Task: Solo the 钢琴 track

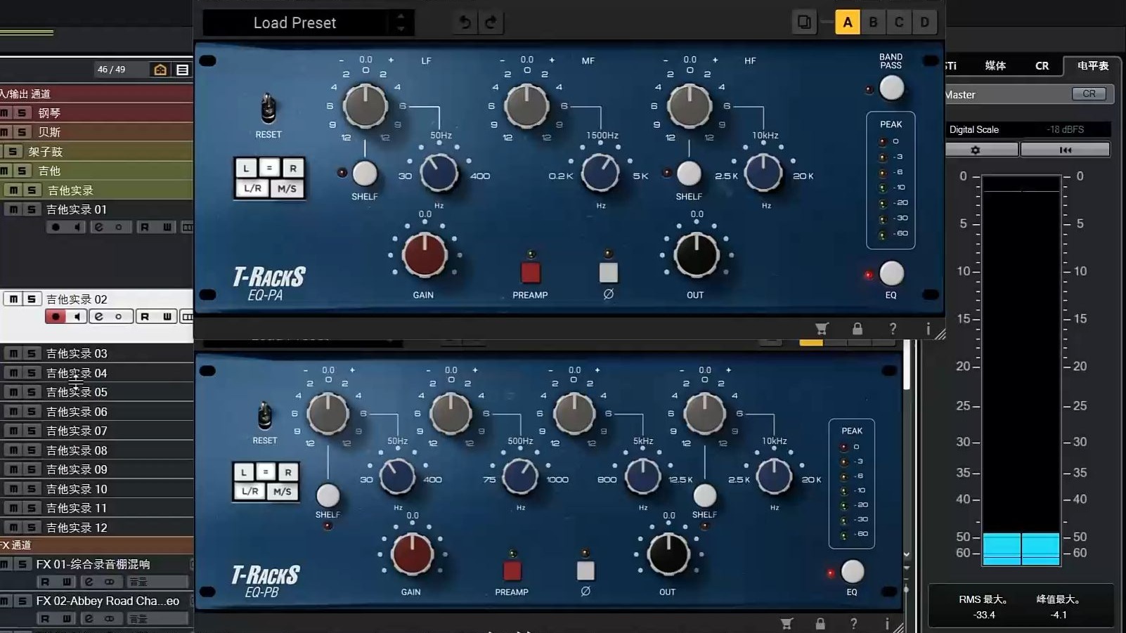Action: click(22, 113)
